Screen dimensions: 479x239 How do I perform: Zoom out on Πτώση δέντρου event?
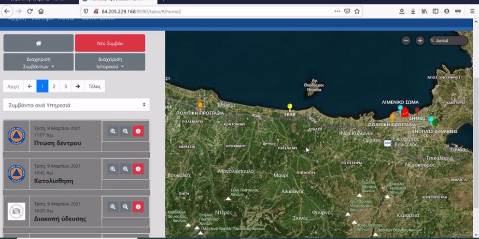(126, 131)
